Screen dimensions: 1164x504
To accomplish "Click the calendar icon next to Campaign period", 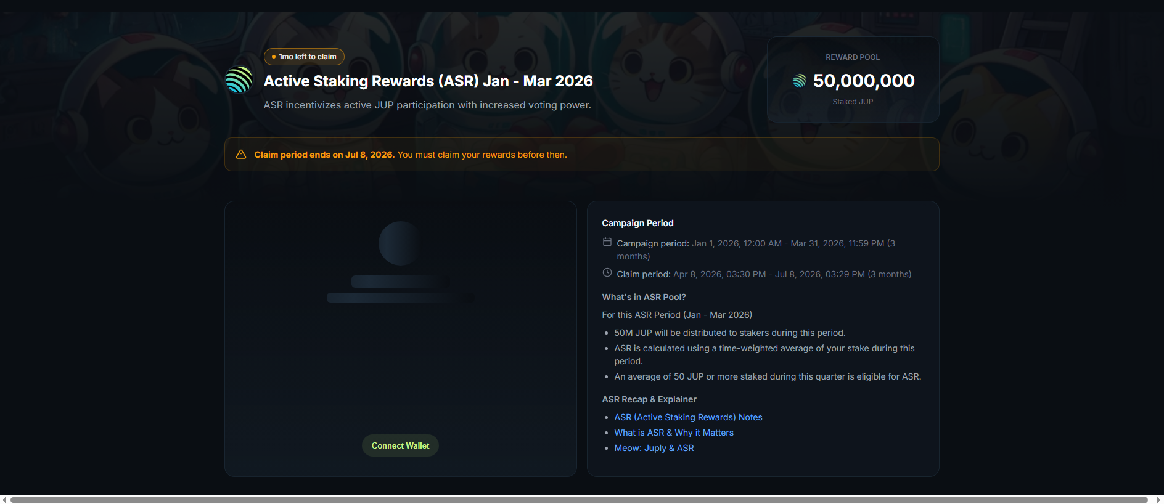I will tap(607, 242).
